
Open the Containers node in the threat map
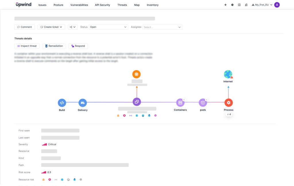point(180,102)
